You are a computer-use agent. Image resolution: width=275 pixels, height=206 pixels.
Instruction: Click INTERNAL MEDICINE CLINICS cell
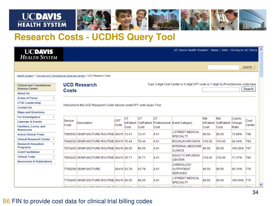[x=187, y=148]
